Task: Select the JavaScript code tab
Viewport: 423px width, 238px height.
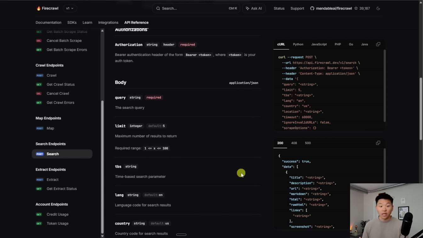Action: (x=319, y=44)
